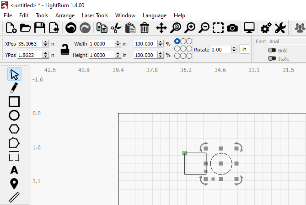Select the top-center anchor radio button
The image size is (306, 205).
[x=183, y=41]
